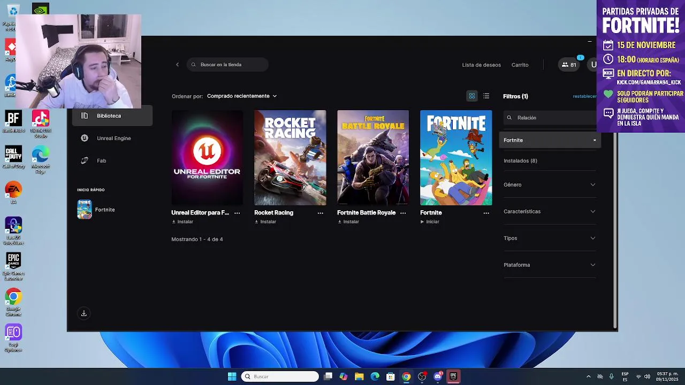Open options menu for Fortnite Battle Royale
This screenshot has height=385, width=685.
tap(403, 213)
